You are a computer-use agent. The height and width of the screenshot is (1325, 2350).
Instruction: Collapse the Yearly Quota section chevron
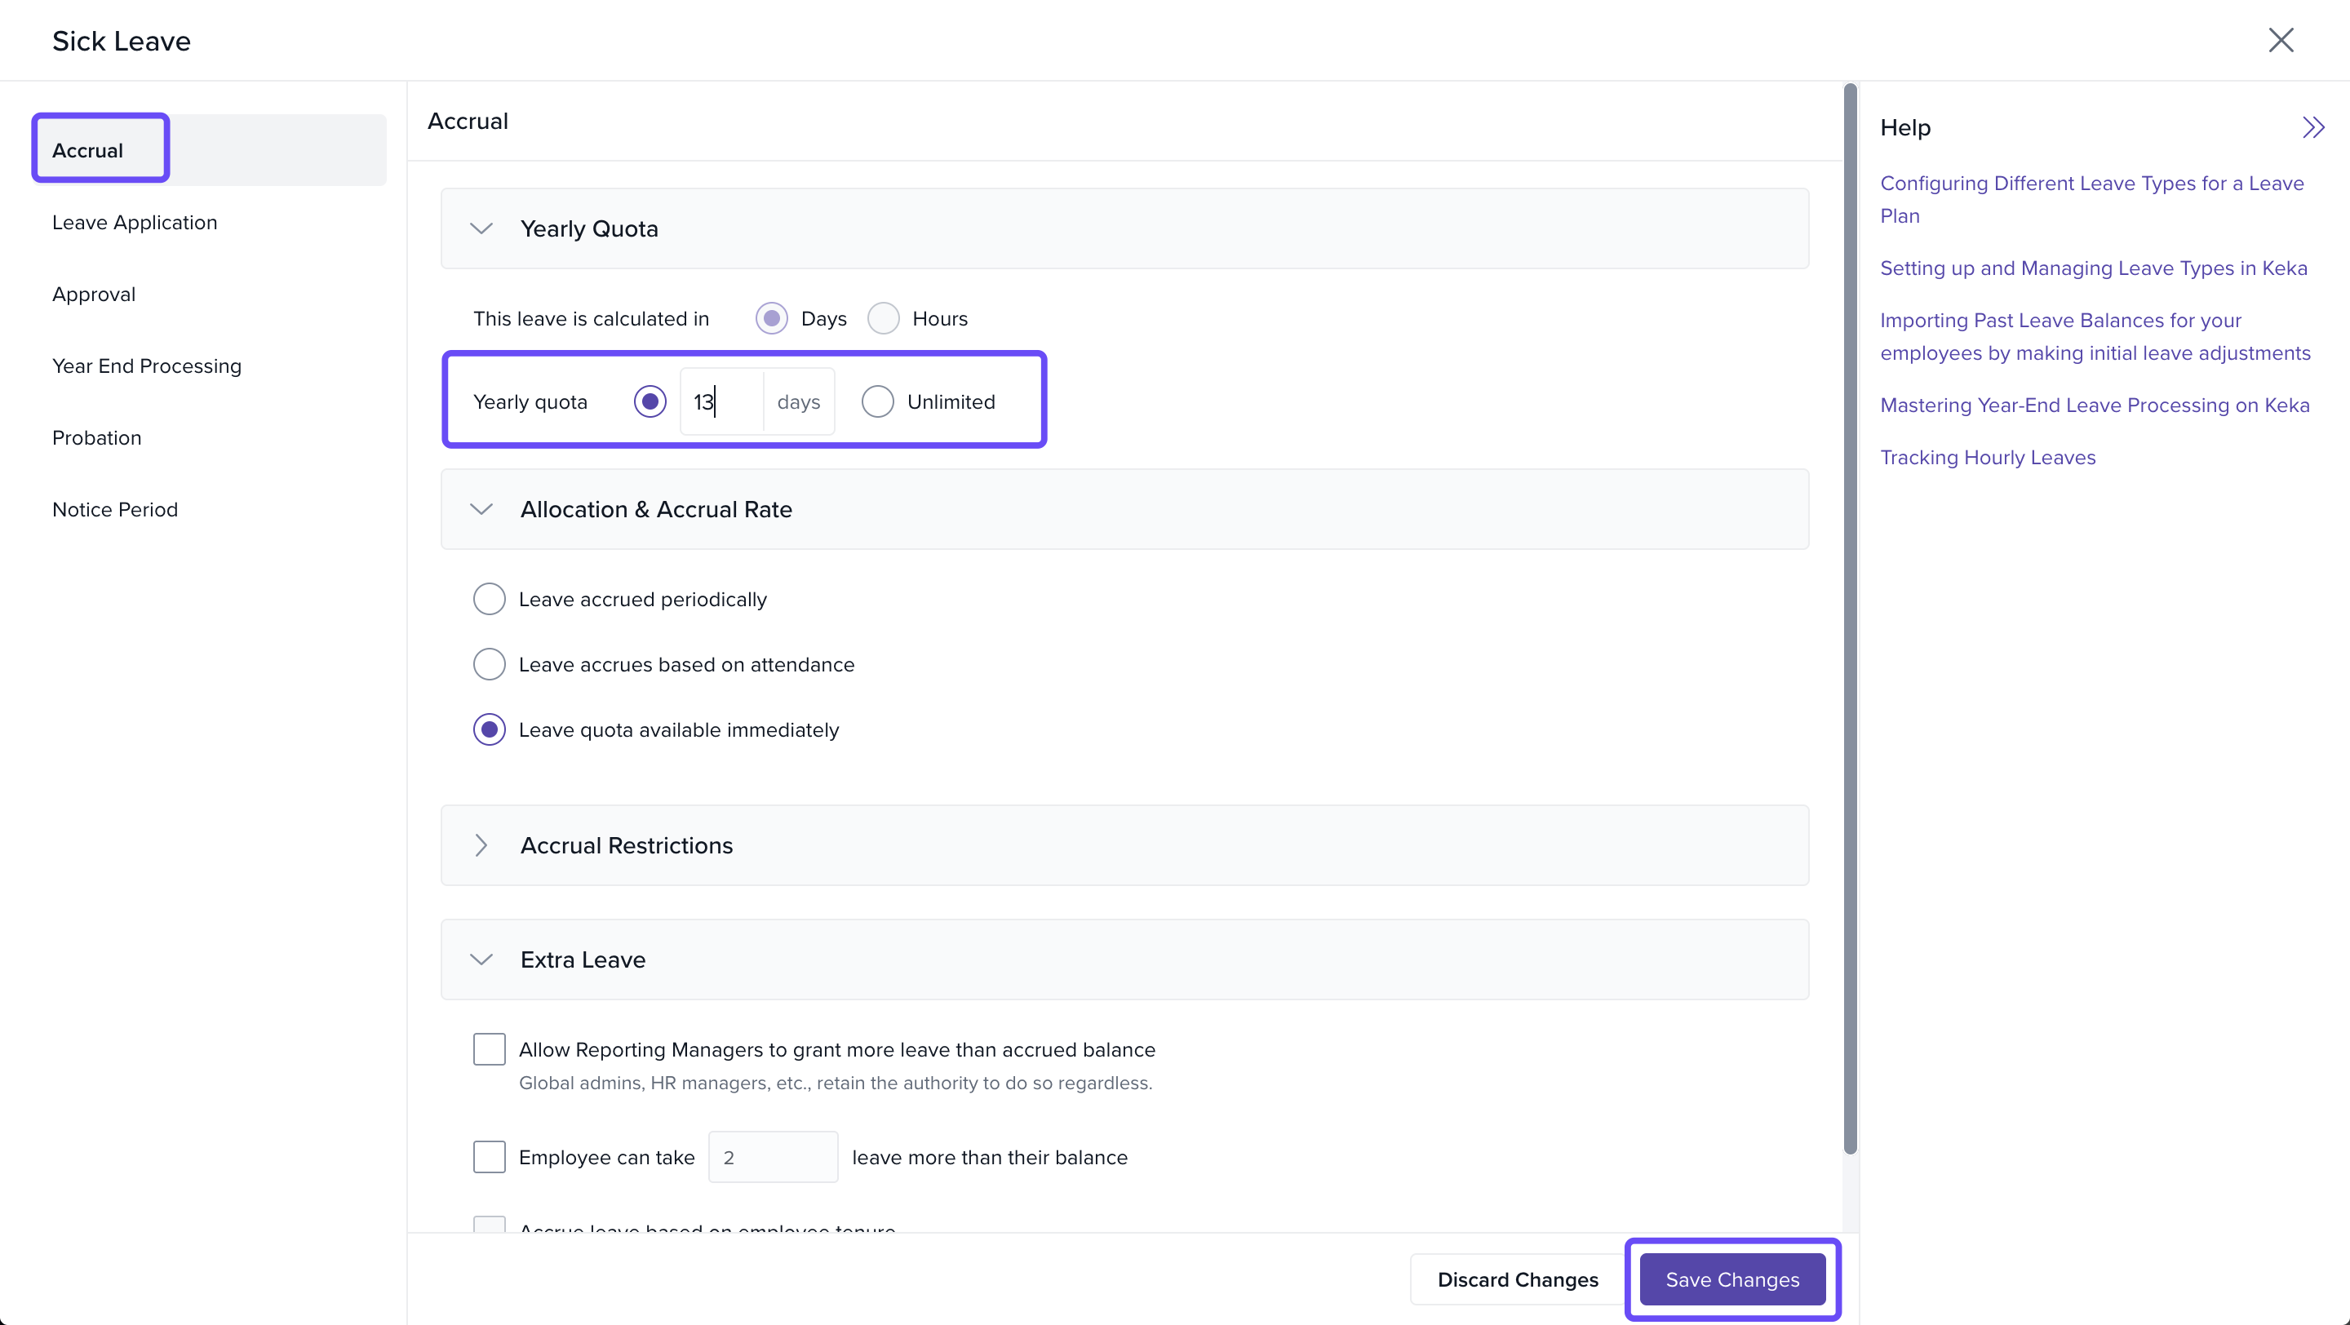[x=481, y=229]
